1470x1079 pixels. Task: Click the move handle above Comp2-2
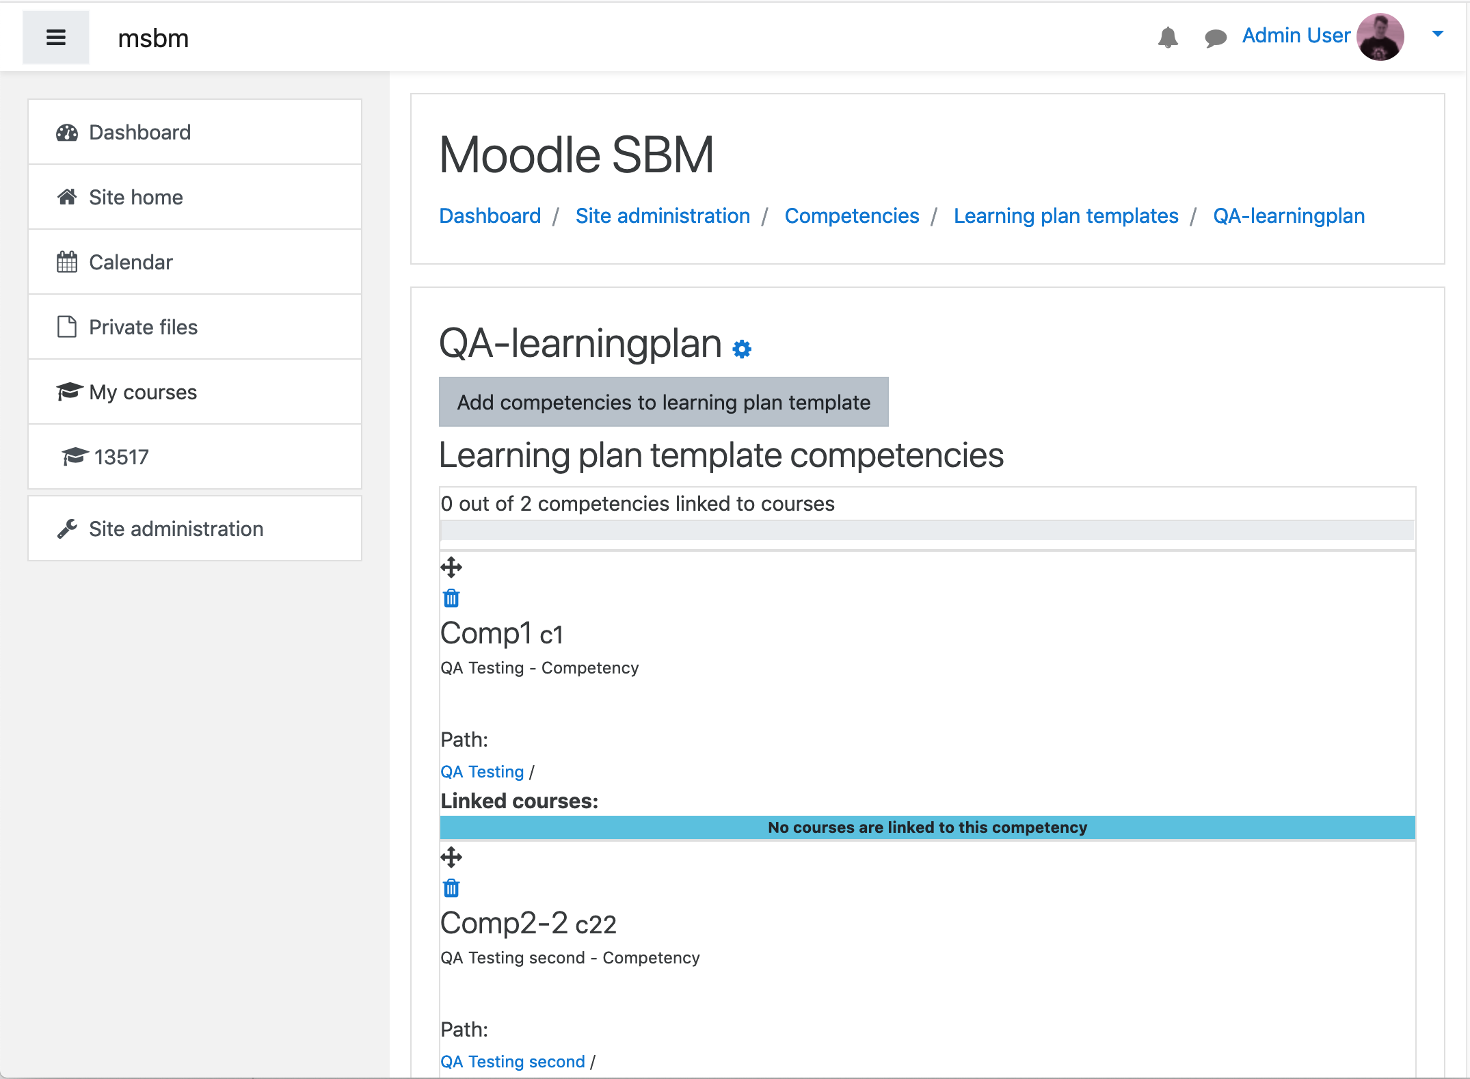(x=451, y=857)
